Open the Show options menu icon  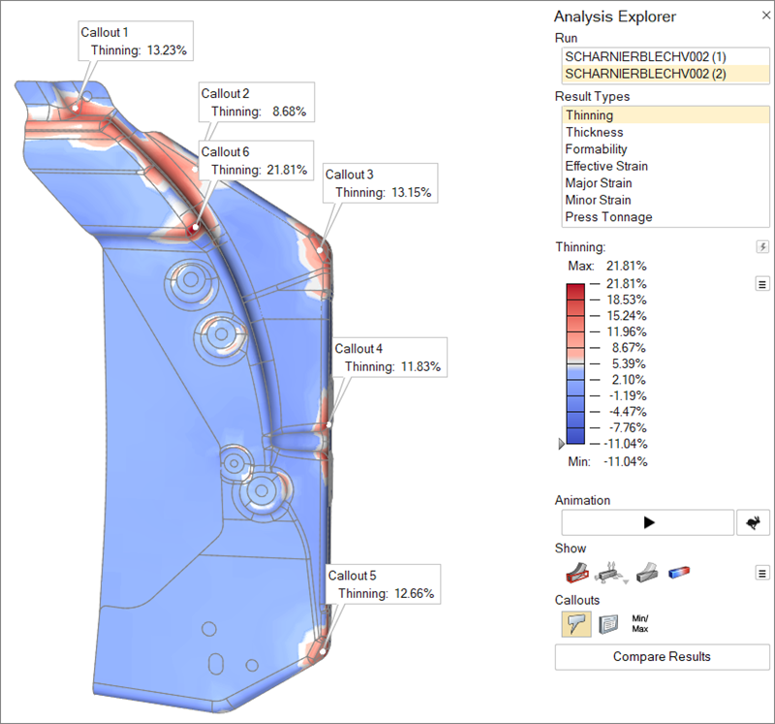pyautogui.click(x=762, y=573)
